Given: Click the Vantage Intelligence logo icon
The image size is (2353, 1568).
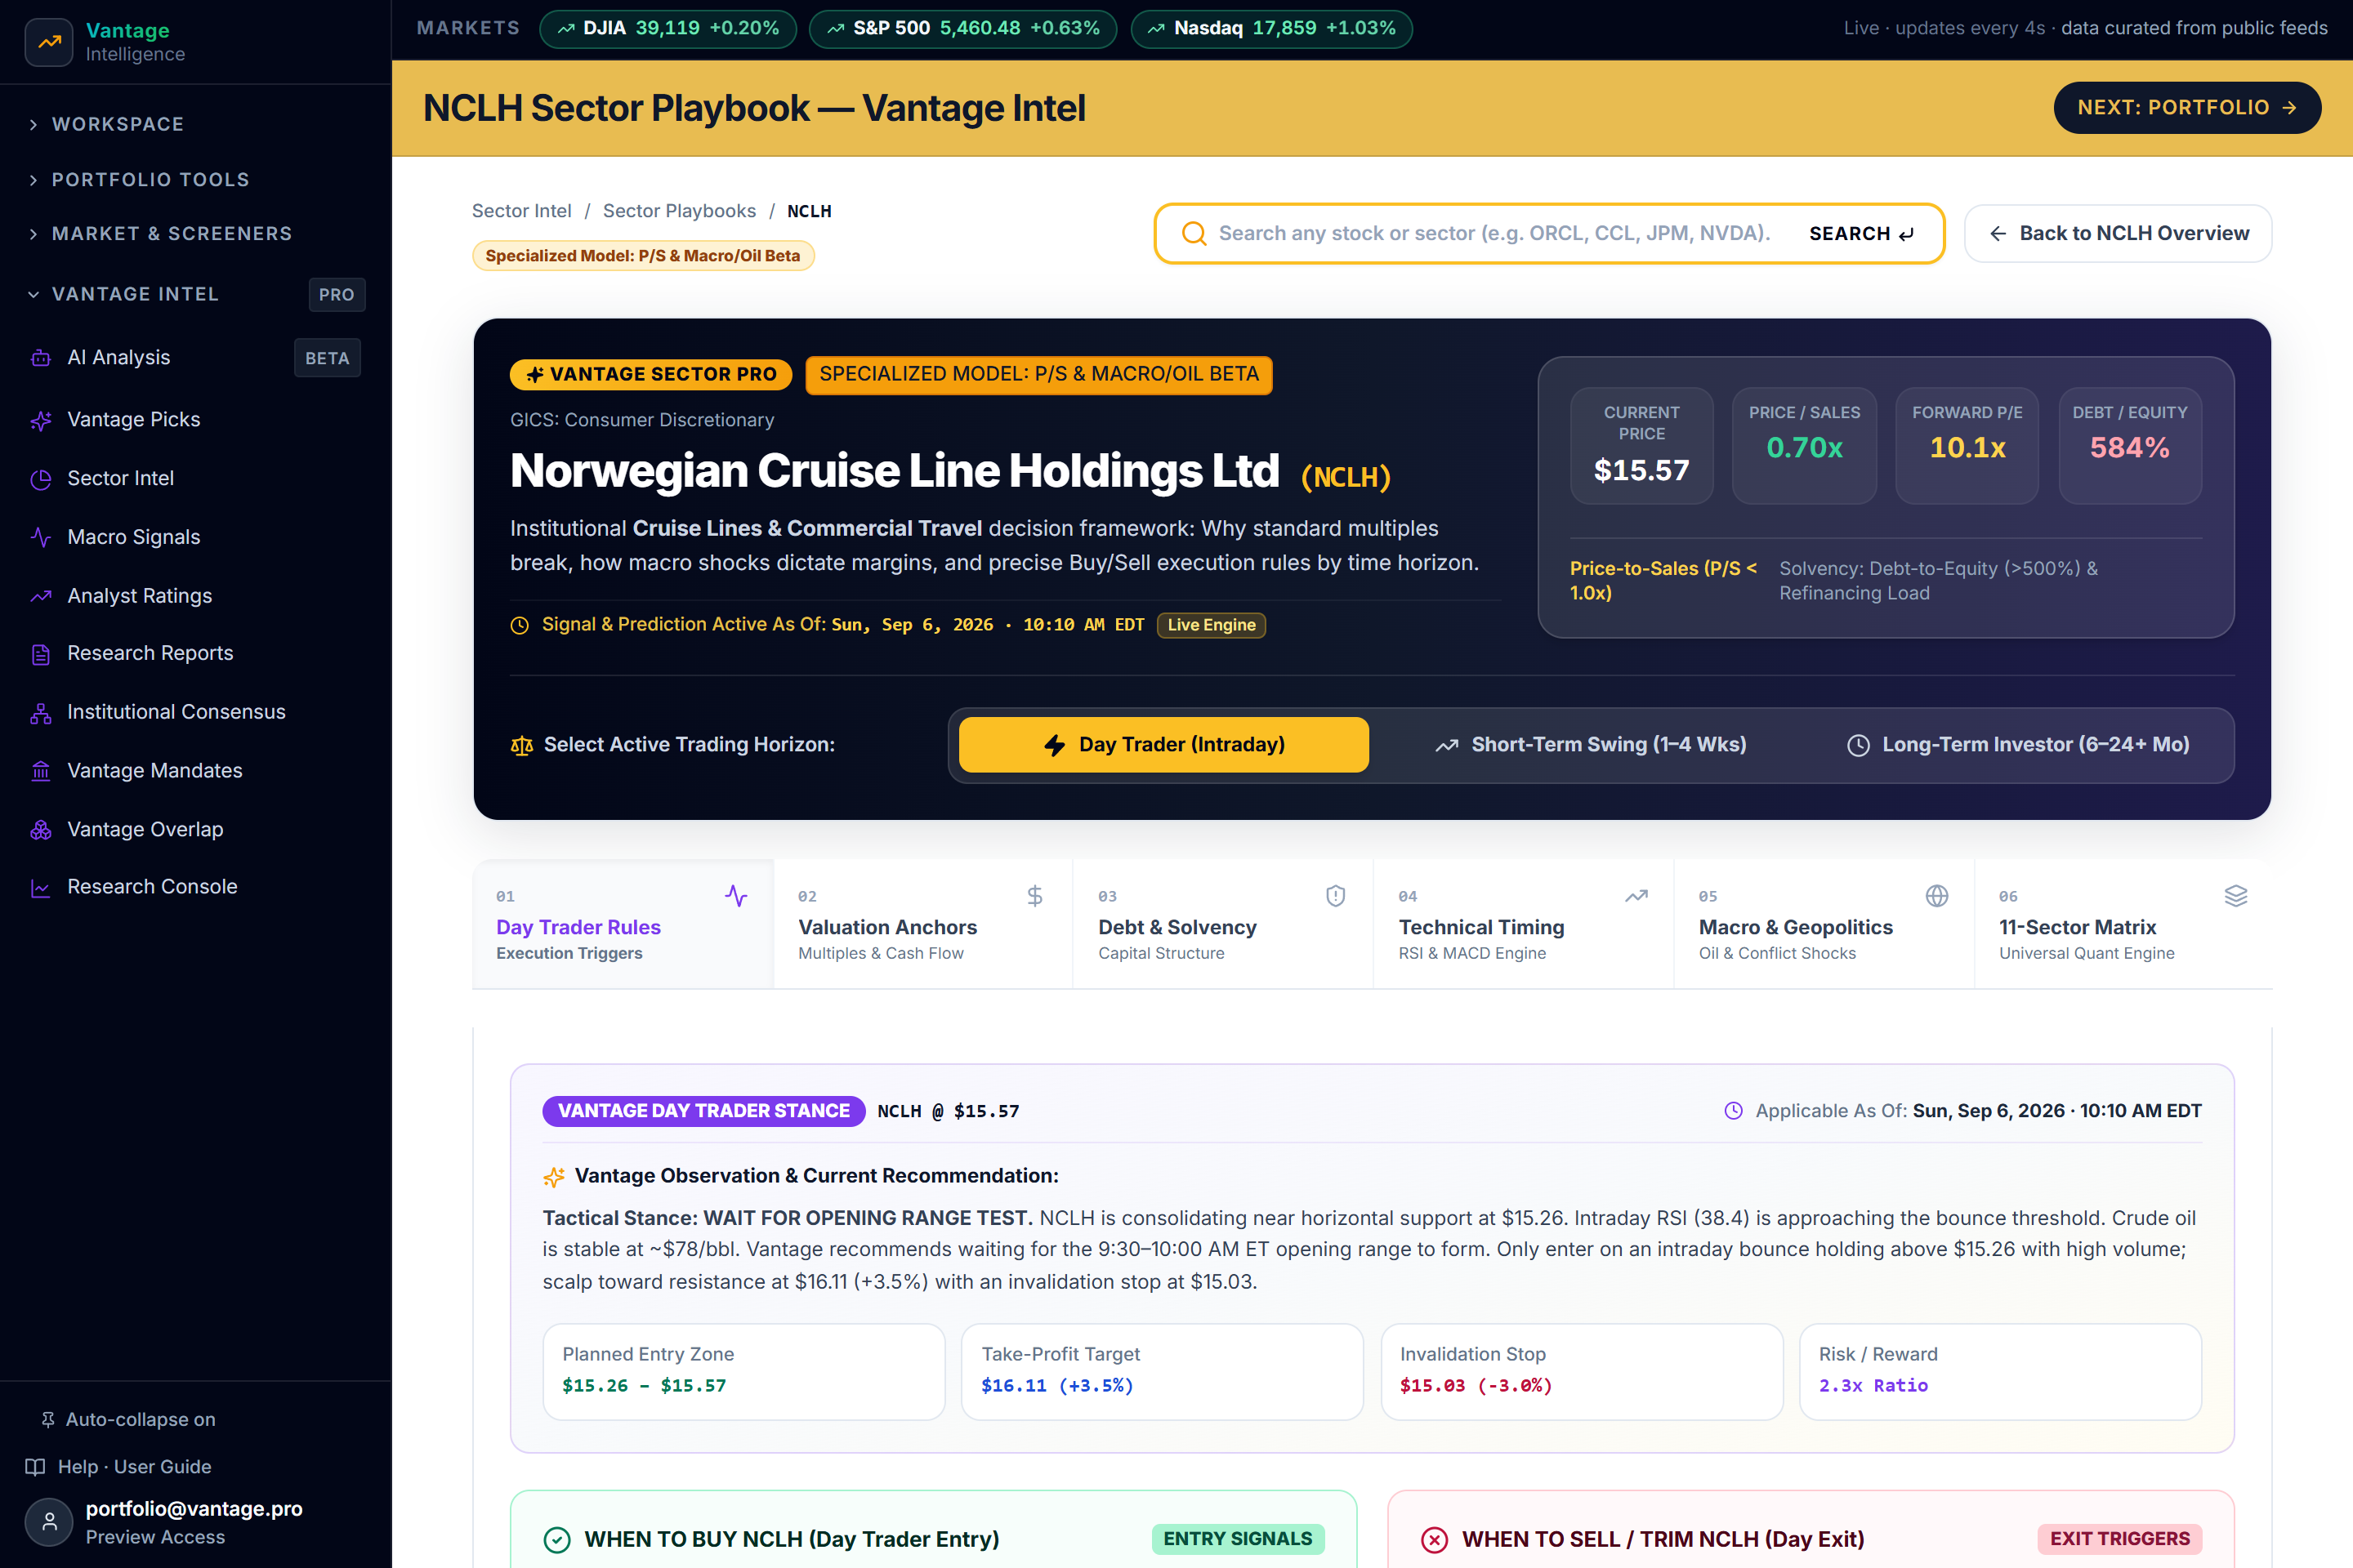Looking at the screenshot, I should 49,42.
